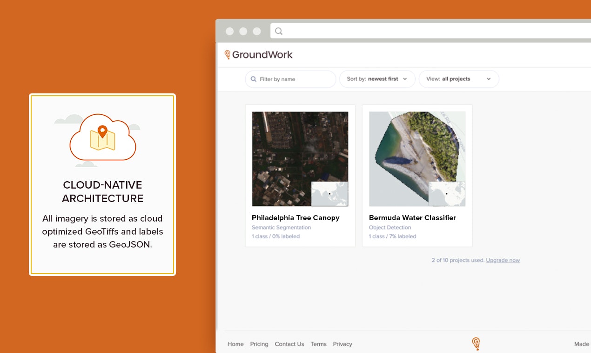Screen dimensions: 591x353
Task: Open the Pricing page link
Action: [259, 344]
